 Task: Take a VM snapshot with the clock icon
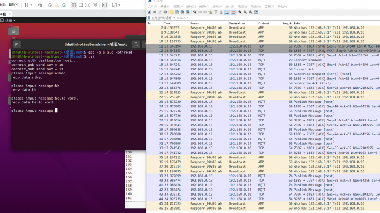50,5
